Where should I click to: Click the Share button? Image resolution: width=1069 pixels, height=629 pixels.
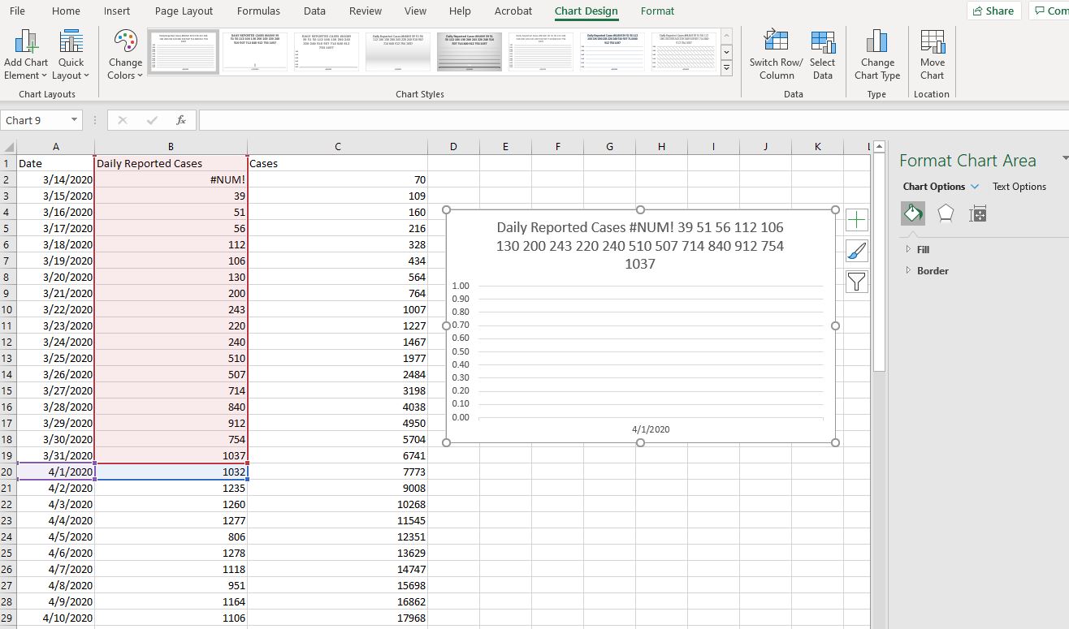point(993,11)
